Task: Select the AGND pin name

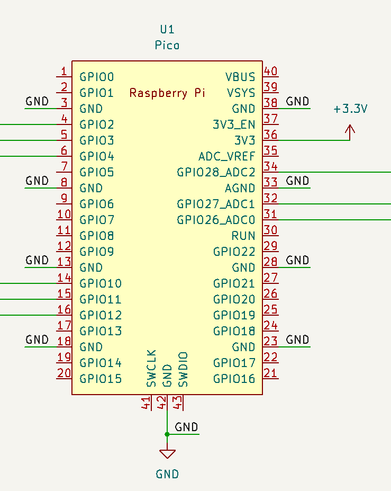Action: 240,188
